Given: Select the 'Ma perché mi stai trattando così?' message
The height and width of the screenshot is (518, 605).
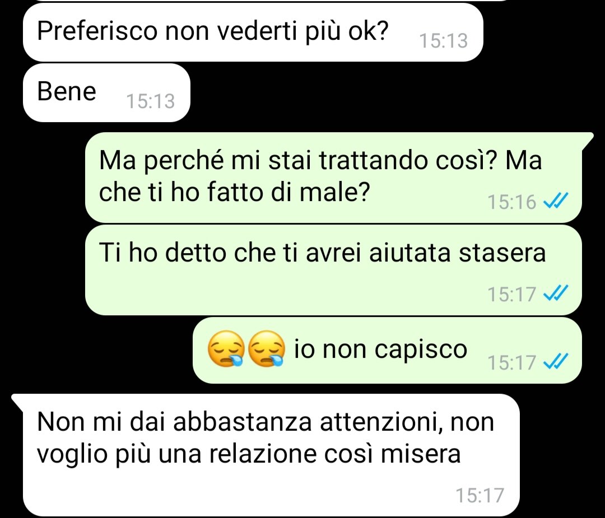Looking at the screenshot, I should point(333,178).
